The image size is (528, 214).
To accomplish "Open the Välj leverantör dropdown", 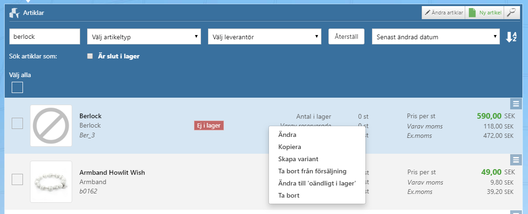I will click(265, 36).
